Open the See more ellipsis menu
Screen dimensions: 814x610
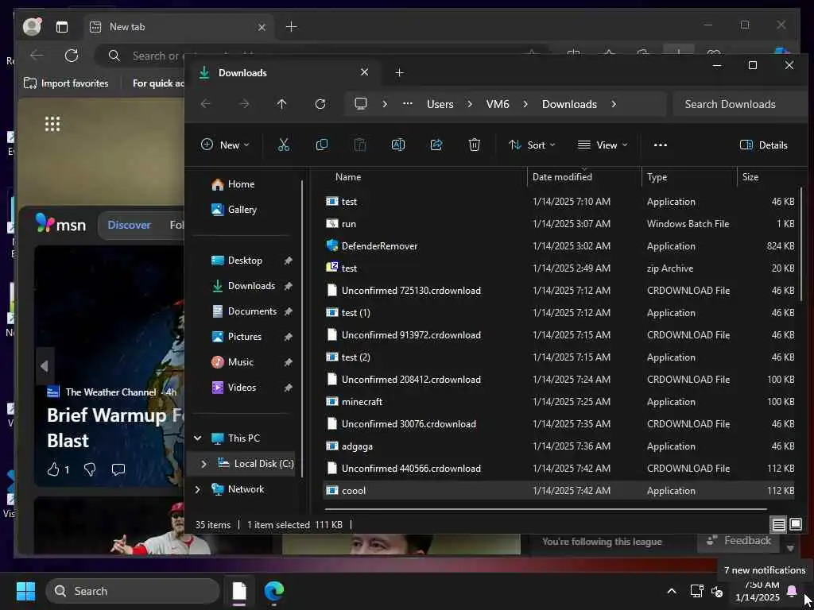click(660, 145)
